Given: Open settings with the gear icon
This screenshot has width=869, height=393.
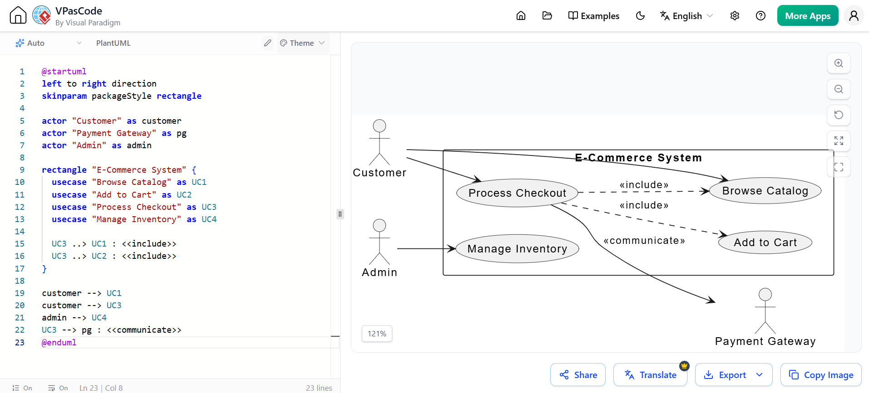Looking at the screenshot, I should 735,16.
